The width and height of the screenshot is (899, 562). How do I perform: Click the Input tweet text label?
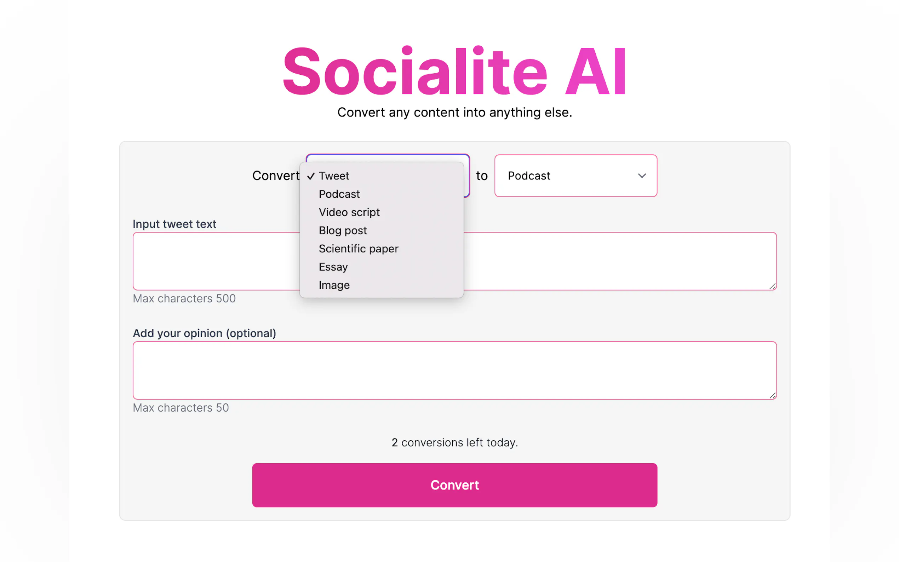pos(174,224)
